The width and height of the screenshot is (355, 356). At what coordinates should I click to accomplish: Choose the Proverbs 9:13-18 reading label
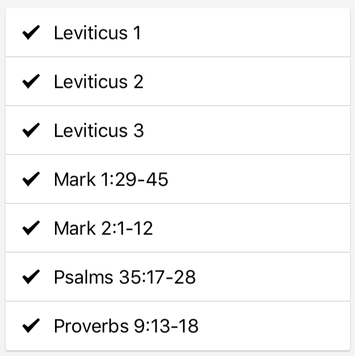(126, 325)
